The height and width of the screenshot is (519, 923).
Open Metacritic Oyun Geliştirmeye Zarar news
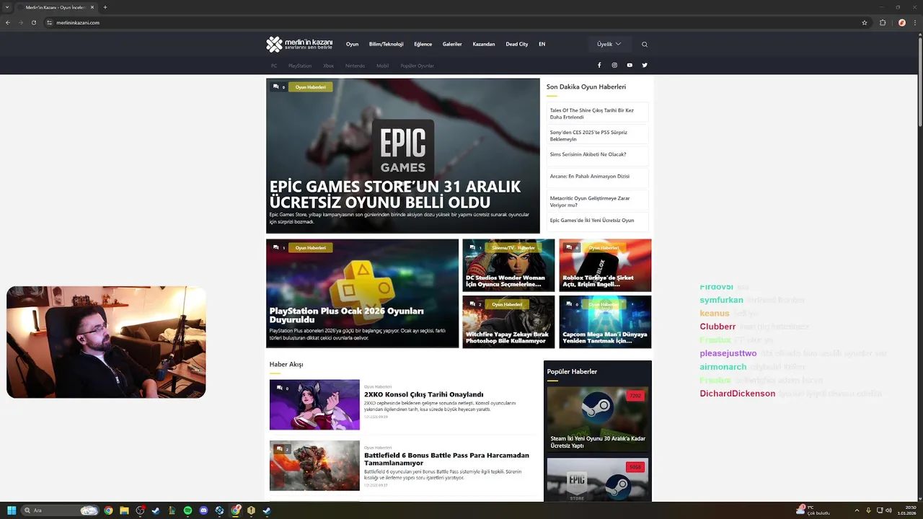coord(598,201)
